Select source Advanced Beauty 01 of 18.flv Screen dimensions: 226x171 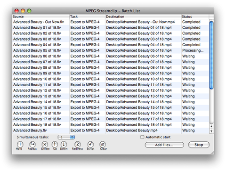click(37, 28)
